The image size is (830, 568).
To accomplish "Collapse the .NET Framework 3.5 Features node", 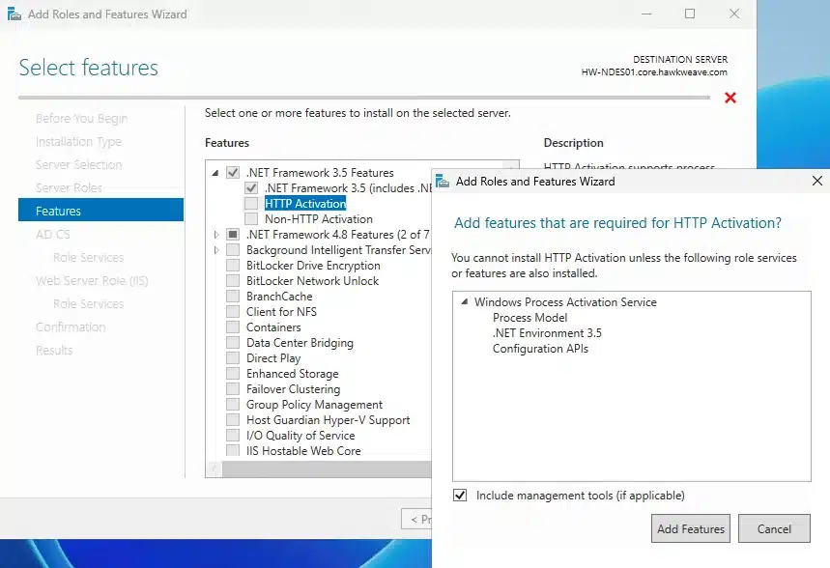I will pos(215,173).
